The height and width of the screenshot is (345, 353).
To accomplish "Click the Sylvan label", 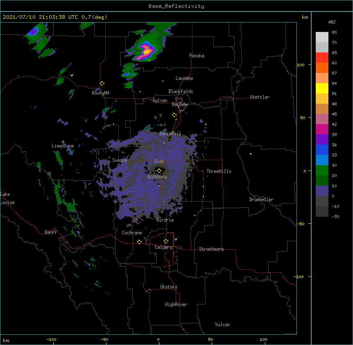I will pyautogui.click(x=160, y=100).
